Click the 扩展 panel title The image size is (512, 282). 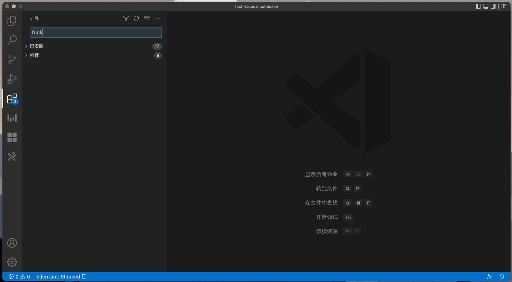[x=34, y=18]
